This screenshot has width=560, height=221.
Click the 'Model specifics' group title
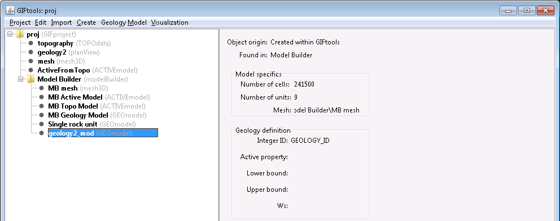[x=258, y=74]
